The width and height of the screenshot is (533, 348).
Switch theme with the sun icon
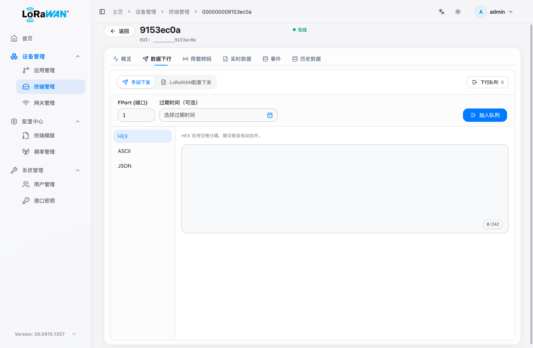click(458, 12)
